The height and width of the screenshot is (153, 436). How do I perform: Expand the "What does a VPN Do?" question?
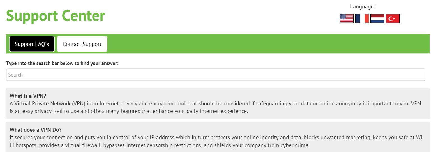click(36, 130)
